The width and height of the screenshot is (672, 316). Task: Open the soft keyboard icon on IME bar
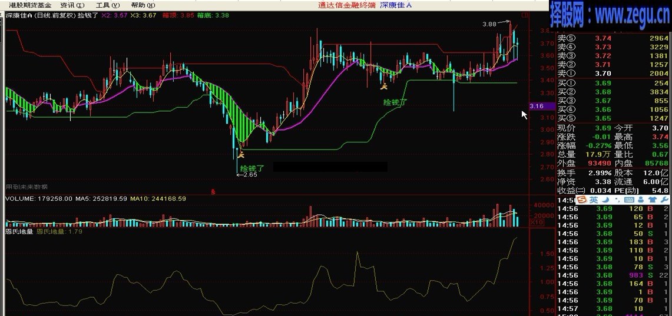[x=629, y=200]
